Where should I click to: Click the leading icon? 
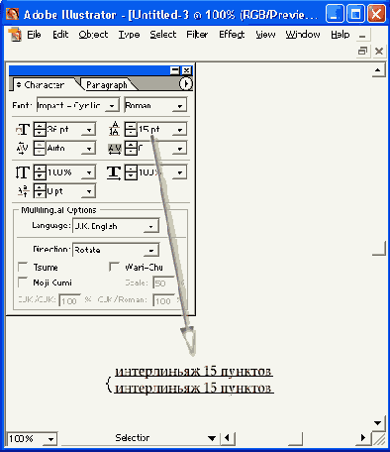pos(115,129)
